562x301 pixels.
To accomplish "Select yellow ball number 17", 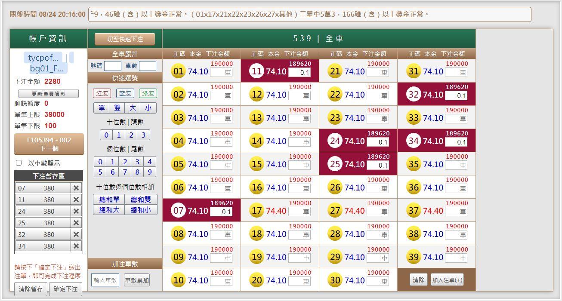I will click(256, 211).
